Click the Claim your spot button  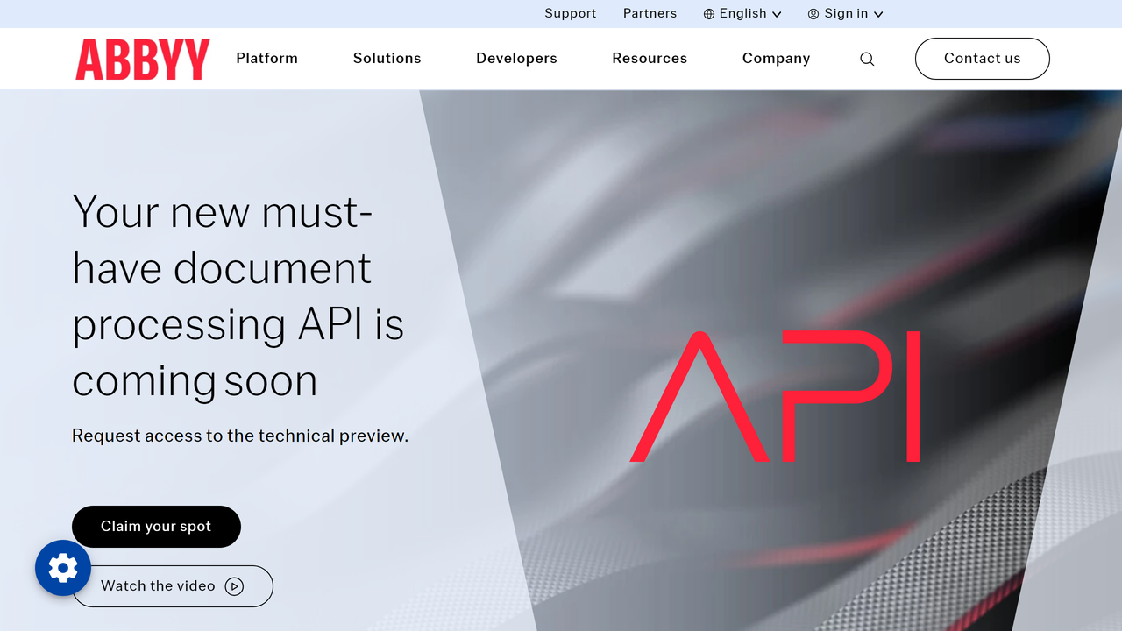(156, 527)
